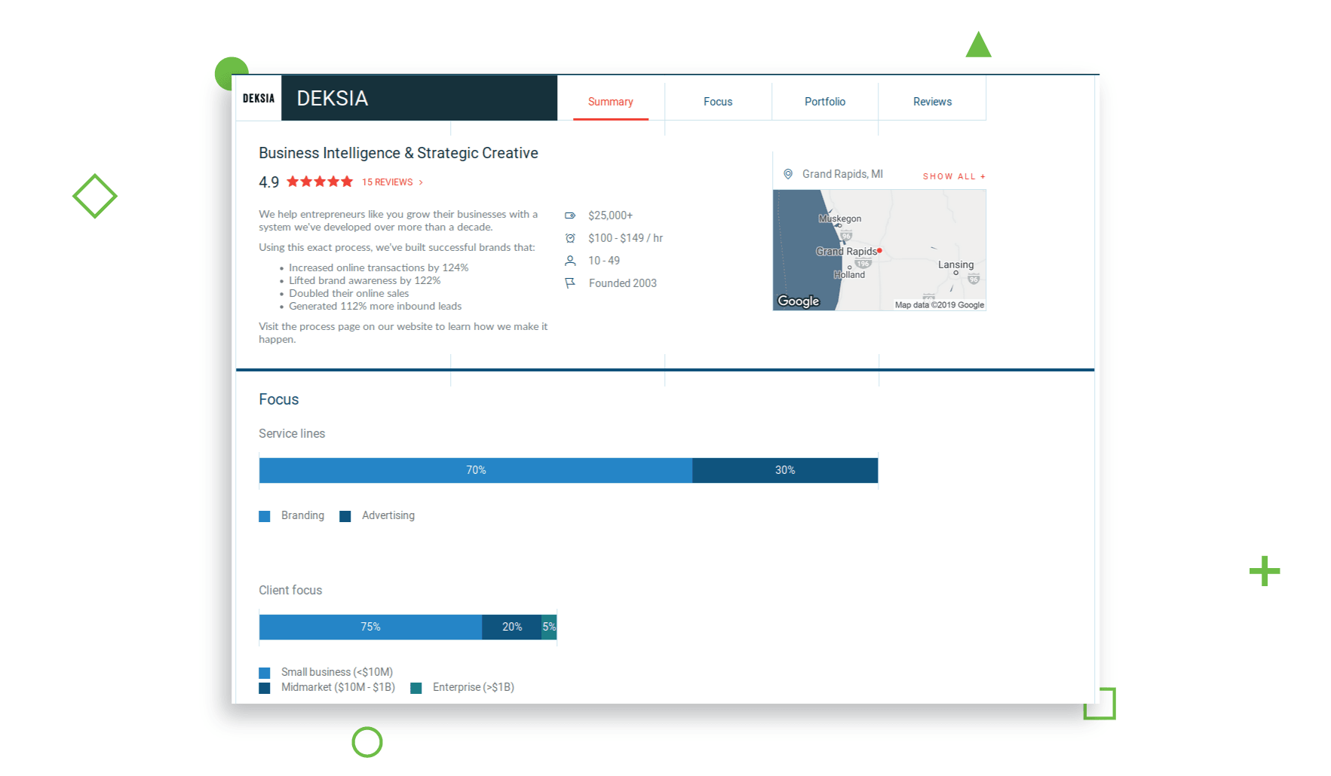Click the Small business legend swatch

click(265, 673)
